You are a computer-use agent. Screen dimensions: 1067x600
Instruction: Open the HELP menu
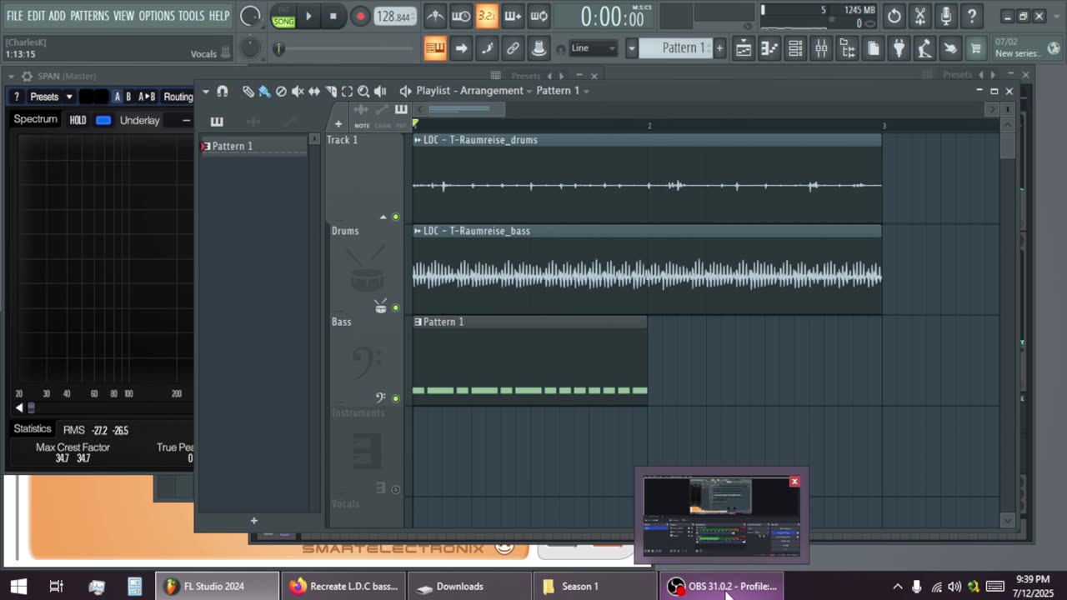(x=218, y=16)
